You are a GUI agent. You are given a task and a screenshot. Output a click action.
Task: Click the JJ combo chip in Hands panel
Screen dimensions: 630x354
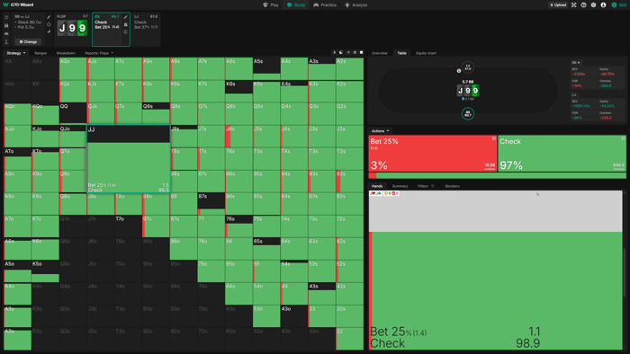click(x=375, y=194)
